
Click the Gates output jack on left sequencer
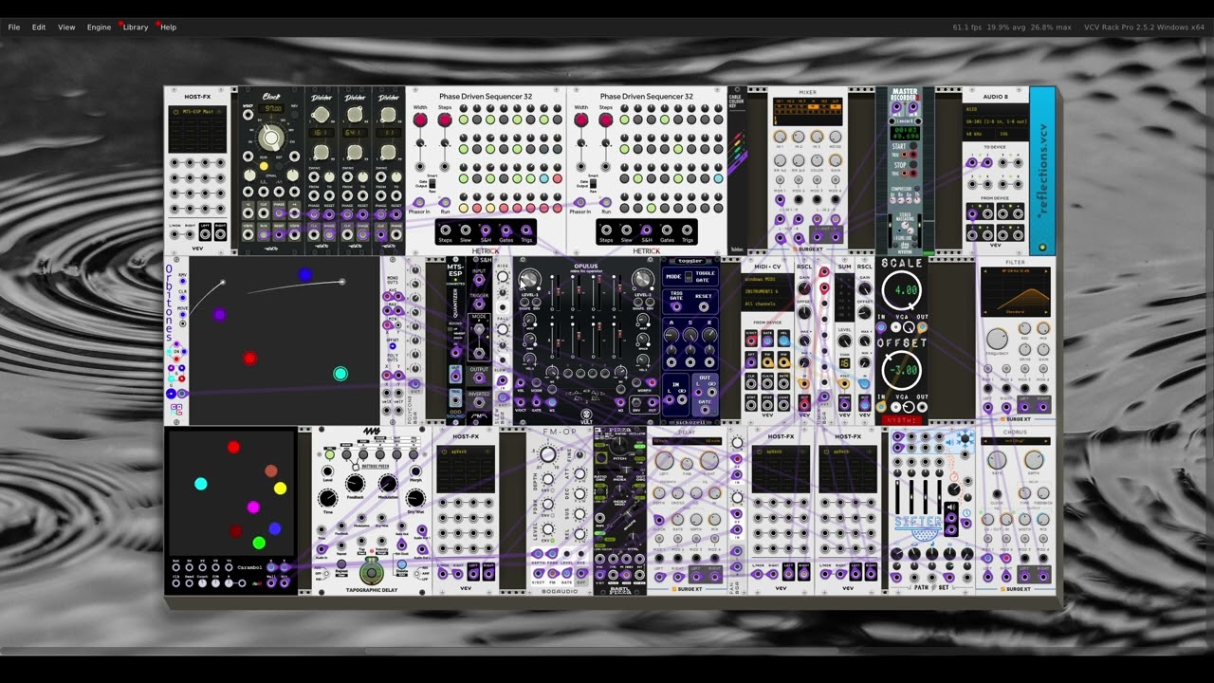(506, 230)
